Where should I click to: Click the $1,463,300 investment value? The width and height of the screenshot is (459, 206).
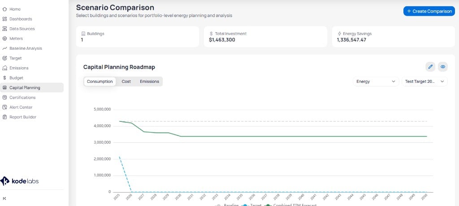(x=222, y=40)
